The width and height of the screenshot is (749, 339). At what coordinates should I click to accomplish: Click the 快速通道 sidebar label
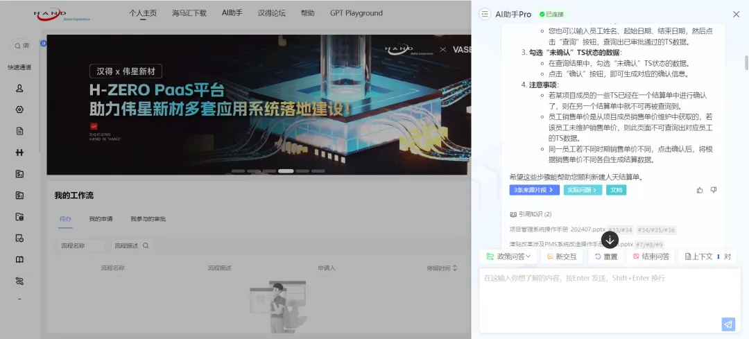coord(19,67)
